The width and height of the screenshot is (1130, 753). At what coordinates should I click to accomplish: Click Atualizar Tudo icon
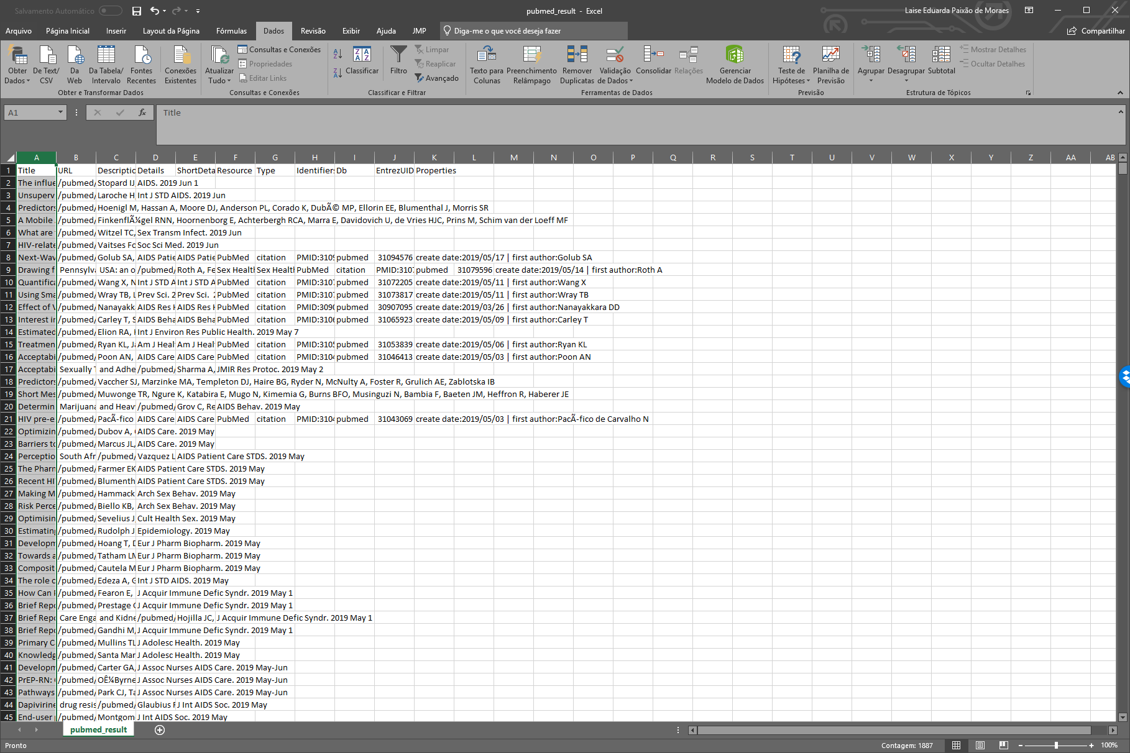(219, 55)
